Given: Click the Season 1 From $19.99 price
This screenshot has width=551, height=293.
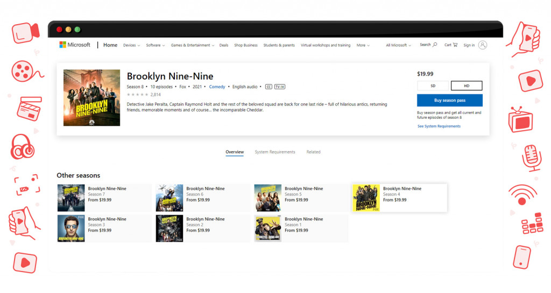Looking at the screenshot, I should [296, 231].
